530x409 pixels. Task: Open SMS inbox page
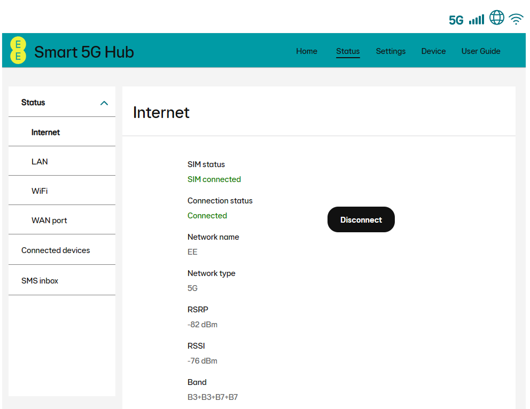[x=62, y=281]
